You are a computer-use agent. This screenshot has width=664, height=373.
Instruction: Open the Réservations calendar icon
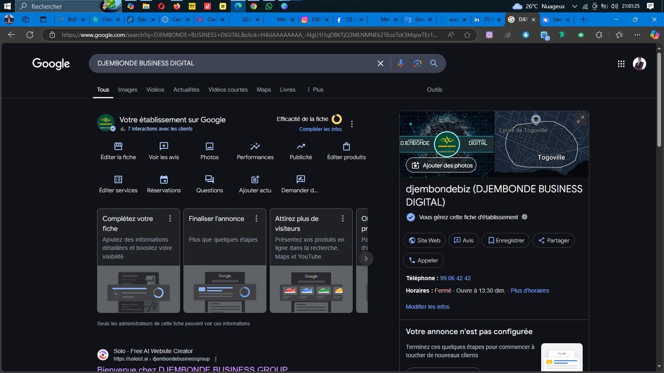(164, 179)
